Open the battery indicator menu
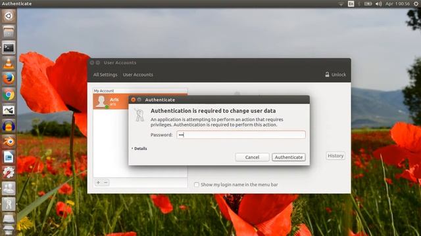 (368, 4)
